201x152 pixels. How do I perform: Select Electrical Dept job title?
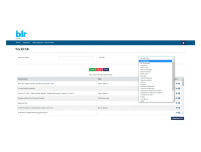(x=145, y=72)
